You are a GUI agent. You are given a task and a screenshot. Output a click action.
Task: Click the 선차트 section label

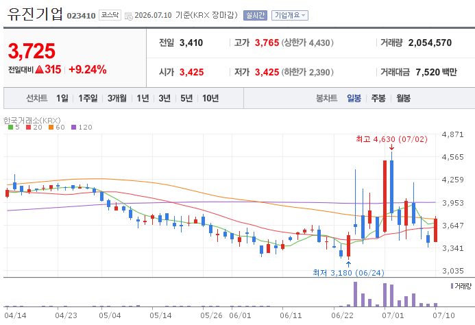pos(36,98)
